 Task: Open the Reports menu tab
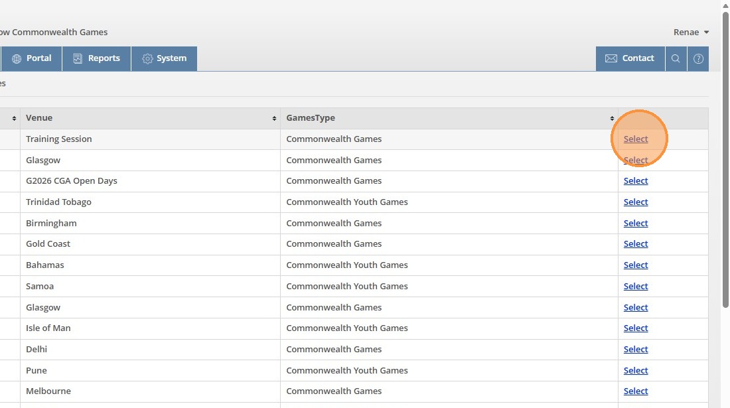(x=104, y=58)
